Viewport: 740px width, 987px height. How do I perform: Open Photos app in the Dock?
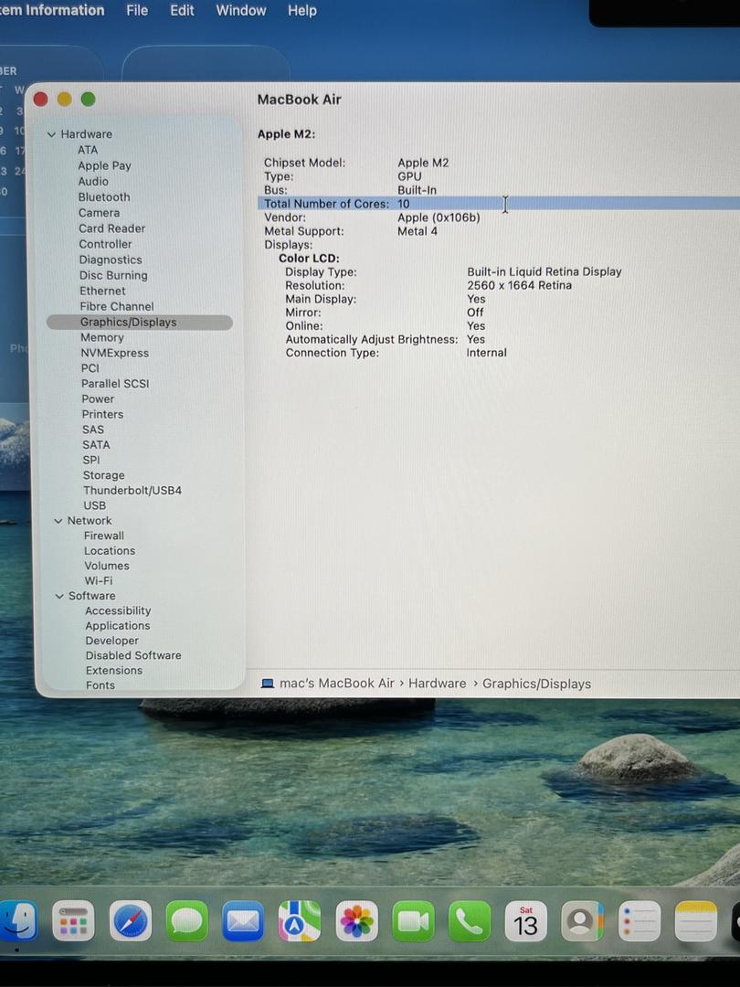point(357,921)
